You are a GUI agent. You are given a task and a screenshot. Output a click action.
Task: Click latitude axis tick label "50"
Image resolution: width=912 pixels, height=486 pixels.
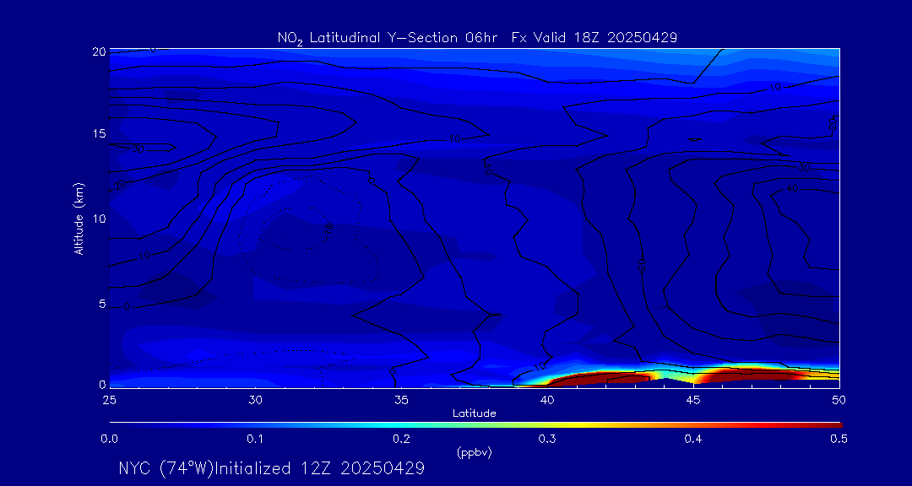pos(839,399)
